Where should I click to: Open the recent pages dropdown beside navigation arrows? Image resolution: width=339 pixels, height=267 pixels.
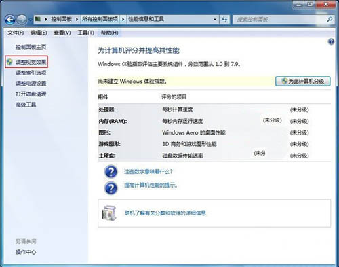point(31,20)
